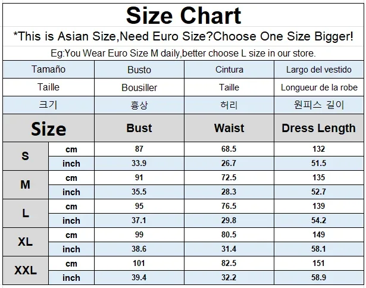366x288 pixels.
Task: Click the Busto header cell
Action: click(x=139, y=69)
